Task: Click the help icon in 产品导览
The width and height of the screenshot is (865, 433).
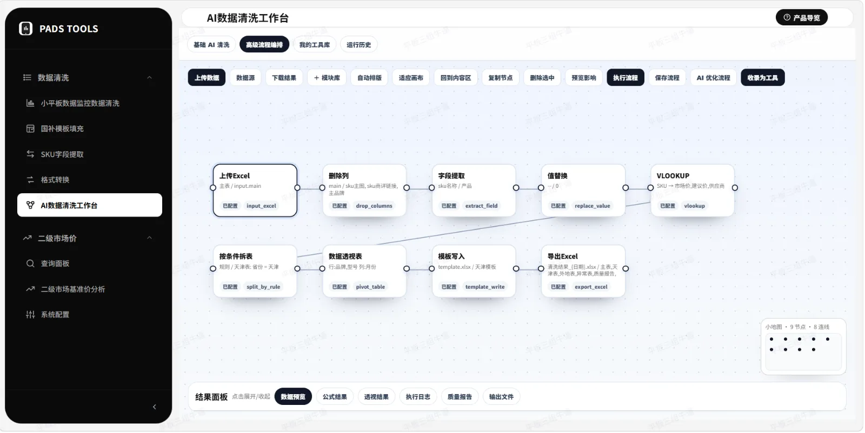Action: (787, 18)
